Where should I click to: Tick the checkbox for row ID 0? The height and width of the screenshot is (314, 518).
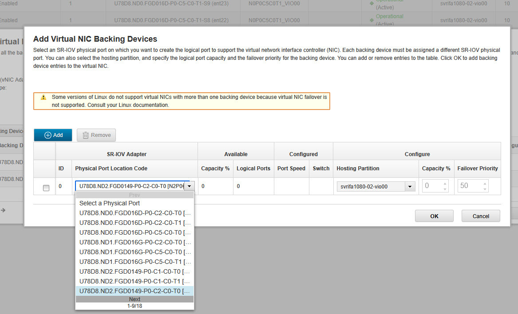[46, 188]
